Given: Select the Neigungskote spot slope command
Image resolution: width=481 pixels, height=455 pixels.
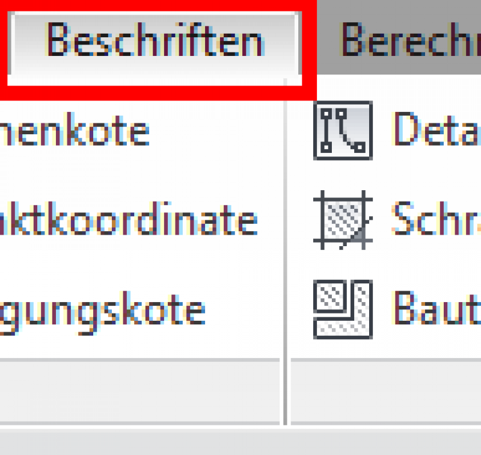Looking at the screenshot, I should tap(102, 313).
